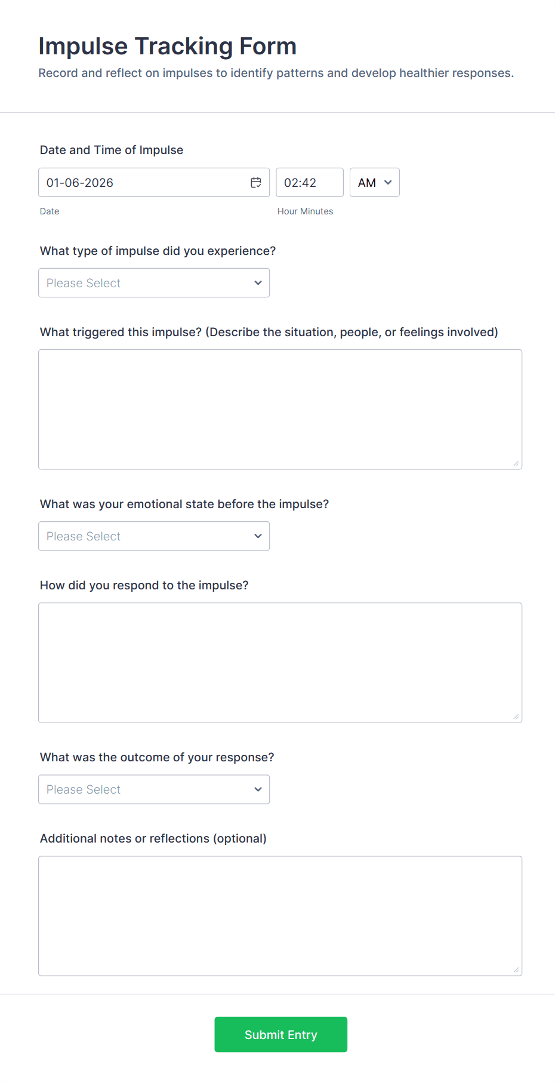Image resolution: width=555 pixels, height=1082 pixels.
Task: Click the response description textarea
Action: pos(280,662)
